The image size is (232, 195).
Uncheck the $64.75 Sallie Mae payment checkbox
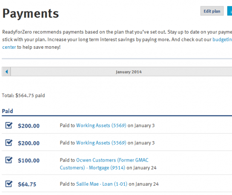[9, 184]
